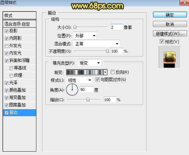Open the gradient picker arrow
Image resolution: width=189 pixels, height=155 pixels.
105,72
